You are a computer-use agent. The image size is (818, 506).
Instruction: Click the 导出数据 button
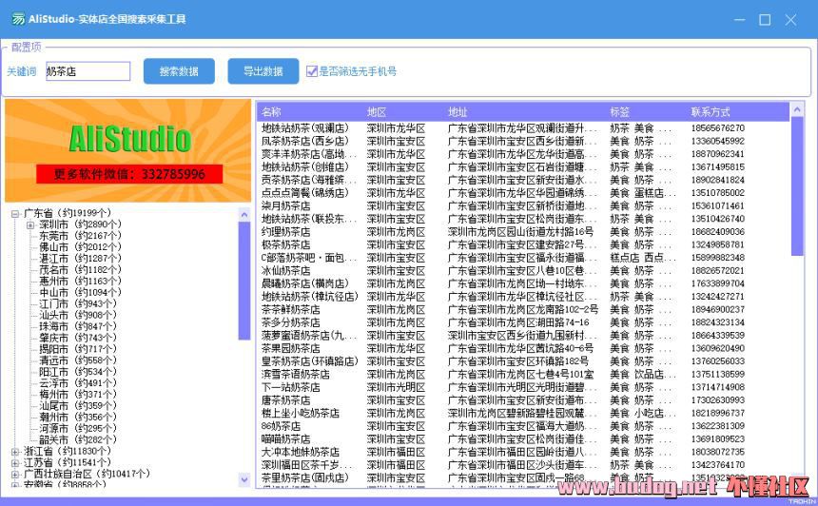(263, 71)
